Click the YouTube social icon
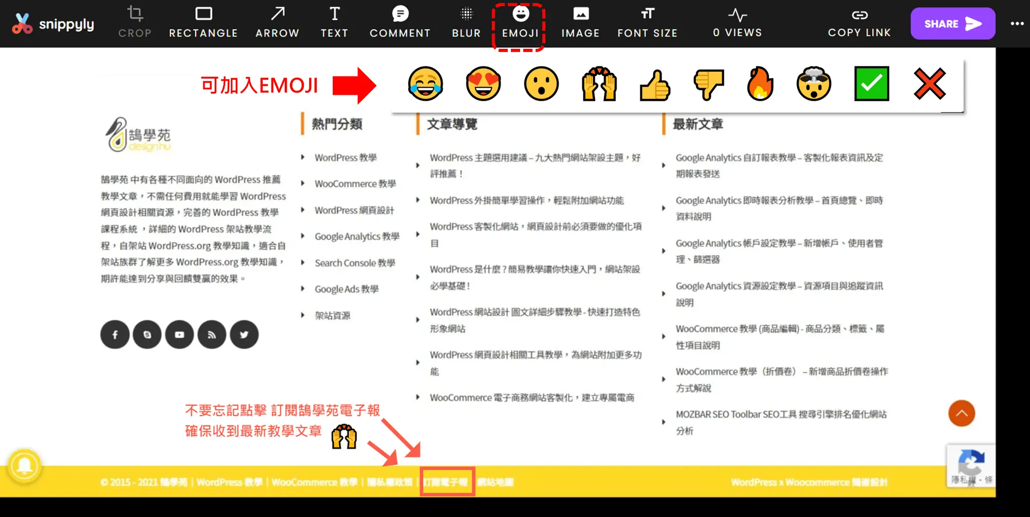Image resolution: width=1030 pixels, height=517 pixels. (x=179, y=334)
